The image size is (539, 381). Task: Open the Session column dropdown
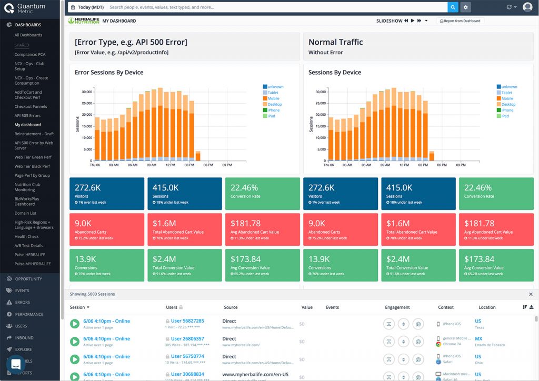click(x=80, y=307)
